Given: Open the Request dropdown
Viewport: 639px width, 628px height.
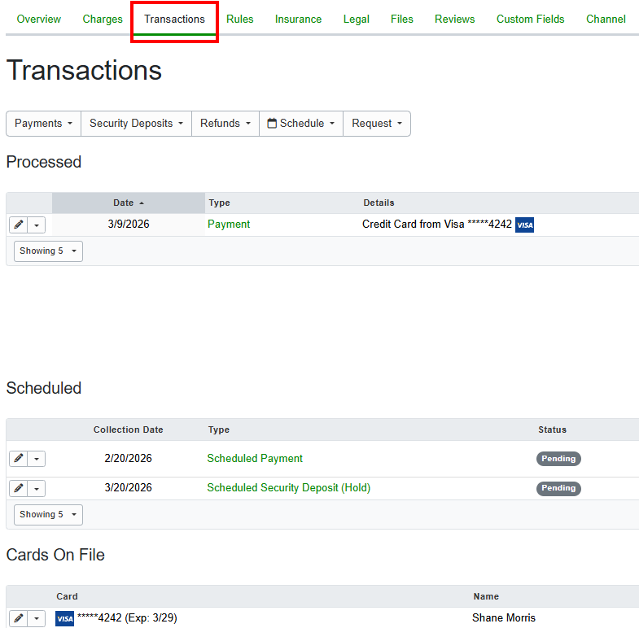Looking at the screenshot, I should (x=377, y=124).
